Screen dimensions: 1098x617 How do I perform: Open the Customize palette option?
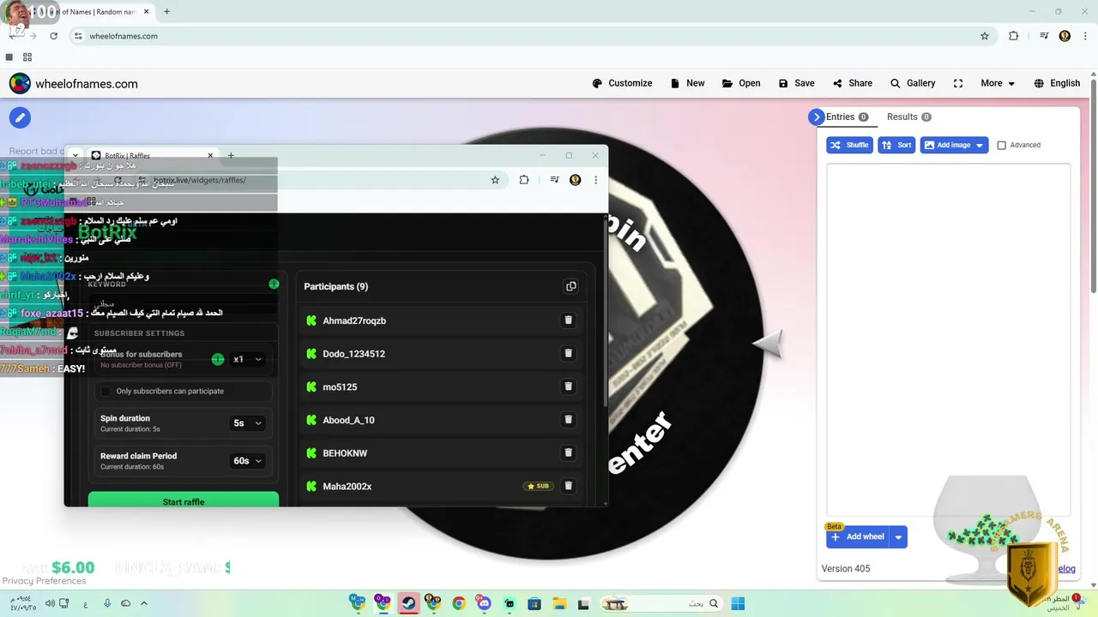tap(622, 83)
